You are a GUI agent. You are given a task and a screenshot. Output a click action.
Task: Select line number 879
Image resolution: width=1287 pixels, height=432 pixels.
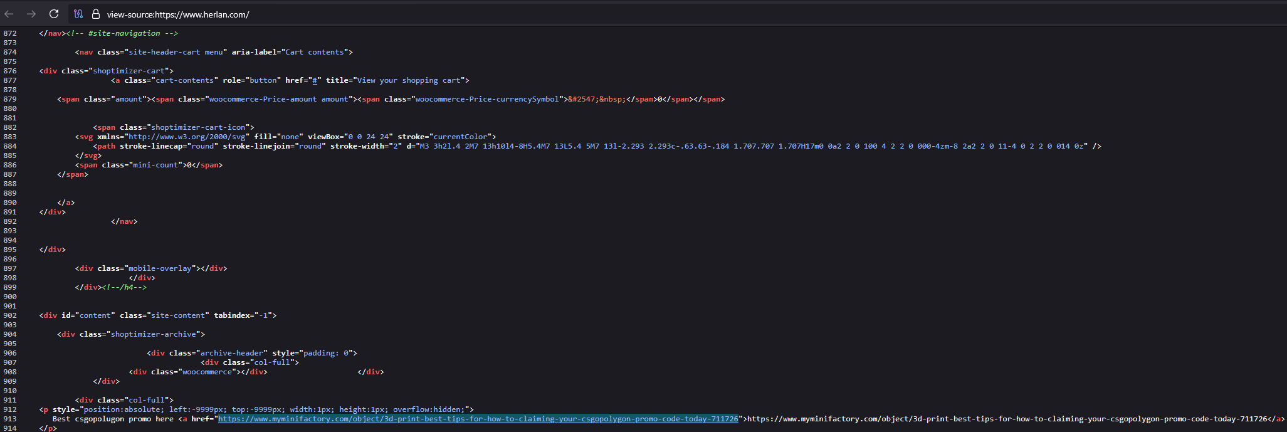click(x=10, y=99)
